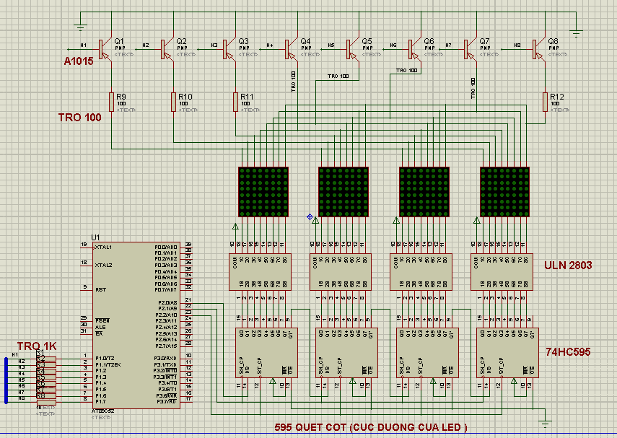The height and width of the screenshot is (438, 617).
Task: Click the ground symbol beside the caption
Action: tap(545, 424)
